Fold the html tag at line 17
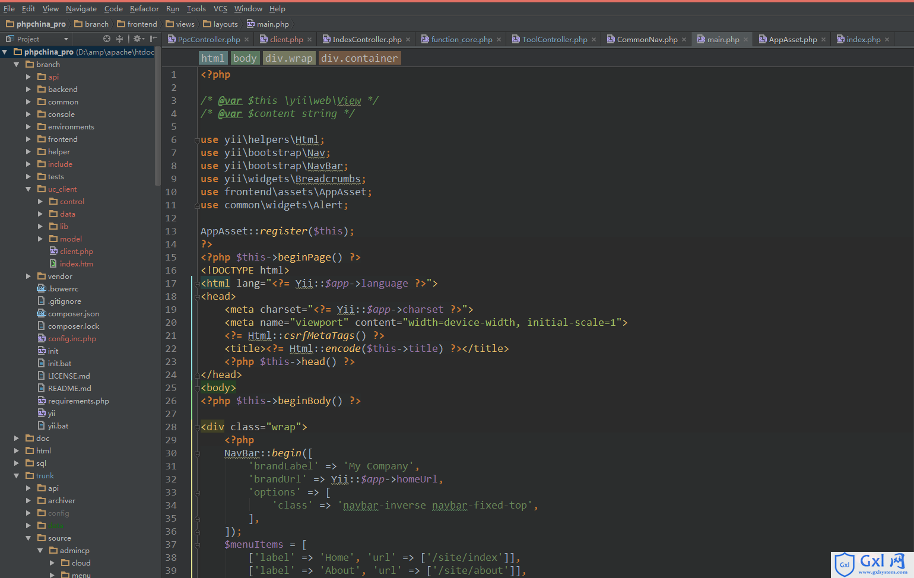The width and height of the screenshot is (914, 578). click(197, 284)
